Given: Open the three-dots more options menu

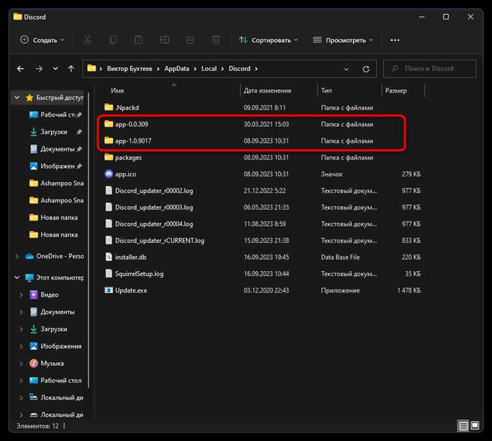Looking at the screenshot, I should pos(395,40).
